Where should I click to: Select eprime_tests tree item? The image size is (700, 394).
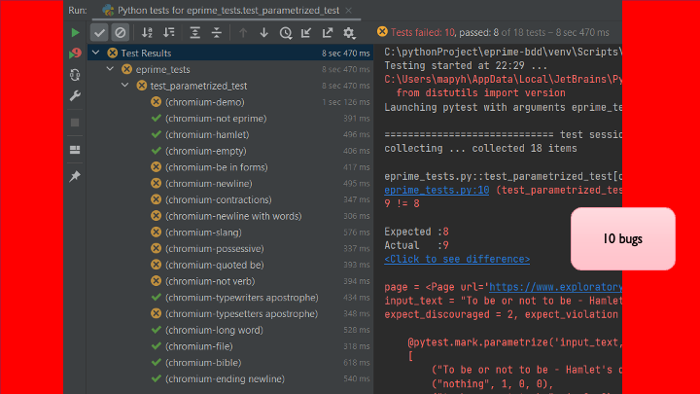pos(162,69)
